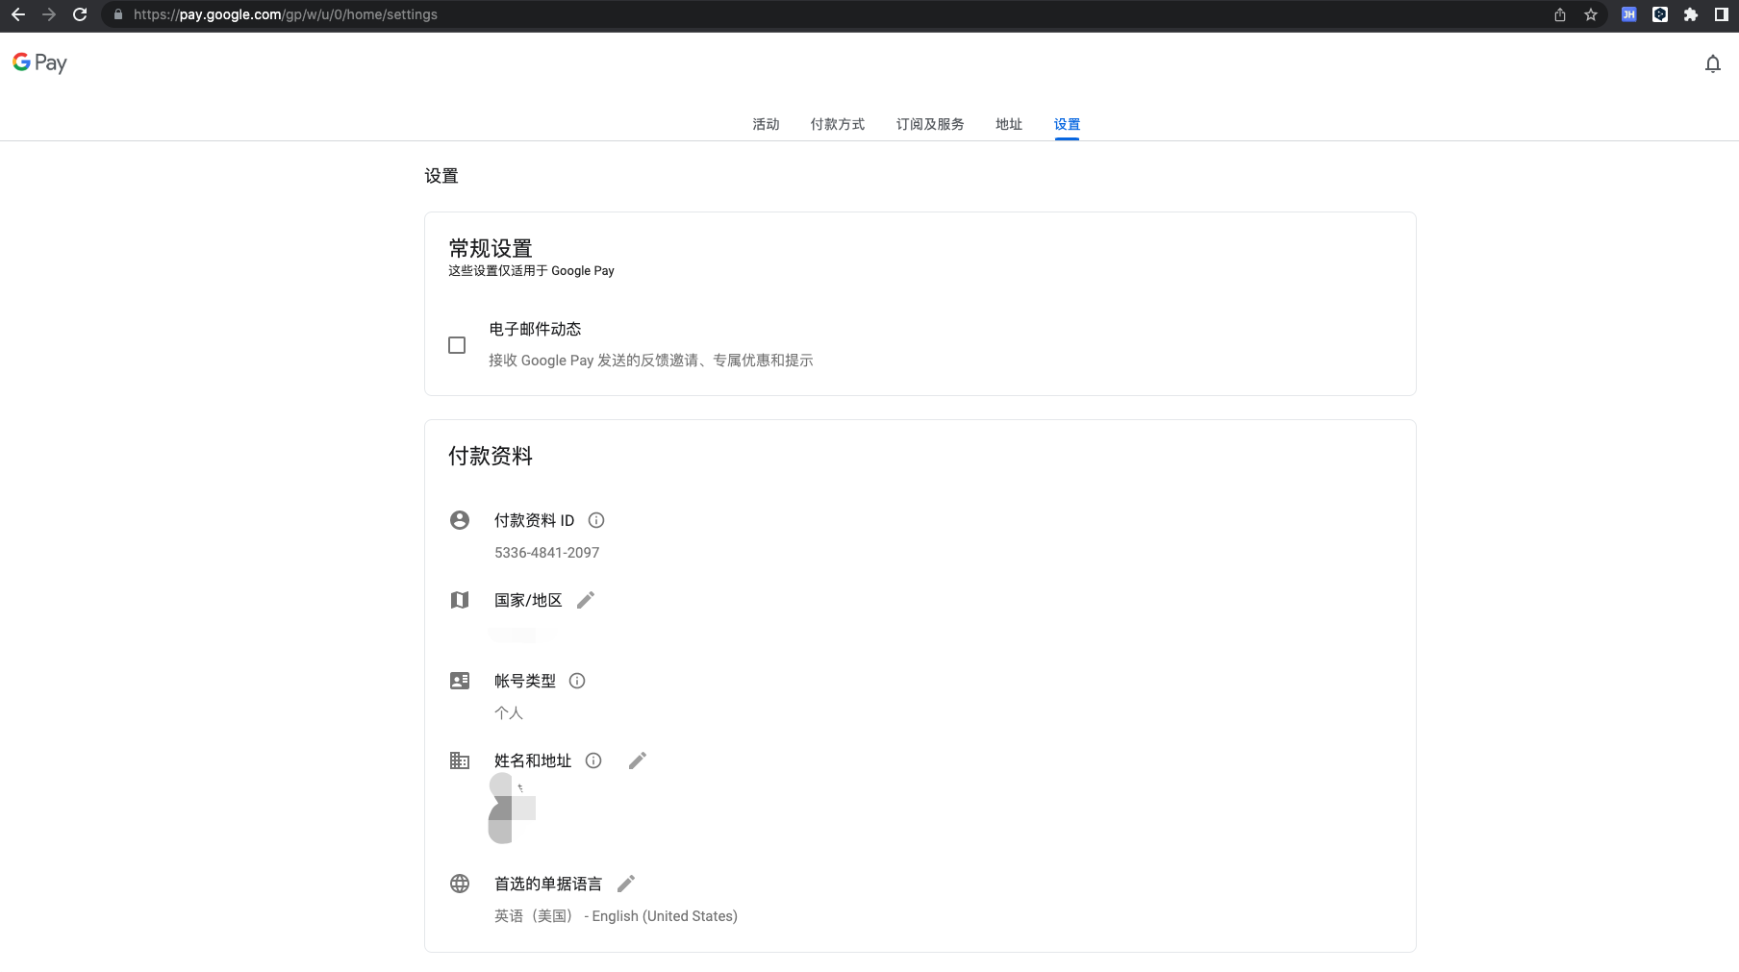Reload the page with the refresh button
1739x972 pixels.
point(80,14)
